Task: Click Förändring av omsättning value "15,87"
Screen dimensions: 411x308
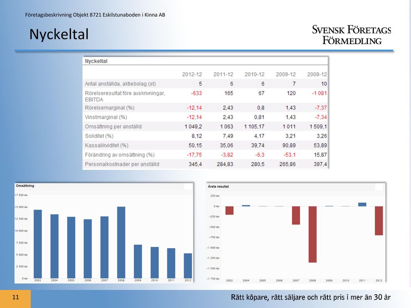Action: pos(320,155)
